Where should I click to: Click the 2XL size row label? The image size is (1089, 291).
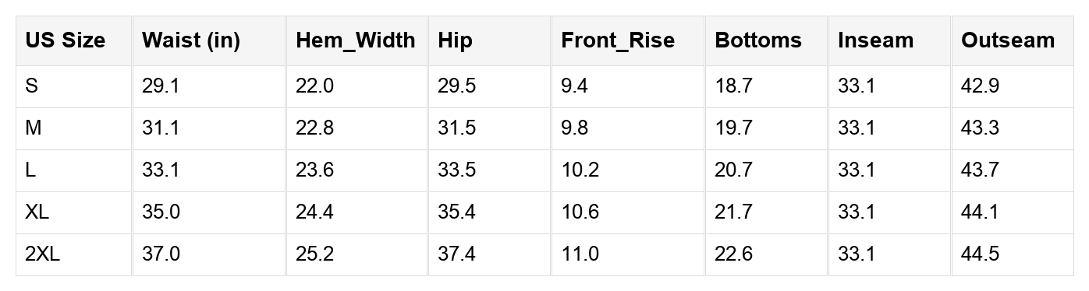pyautogui.click(x=73, y=254)
